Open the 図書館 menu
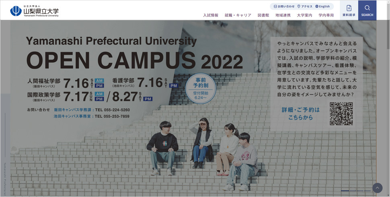 pos(263,15)
